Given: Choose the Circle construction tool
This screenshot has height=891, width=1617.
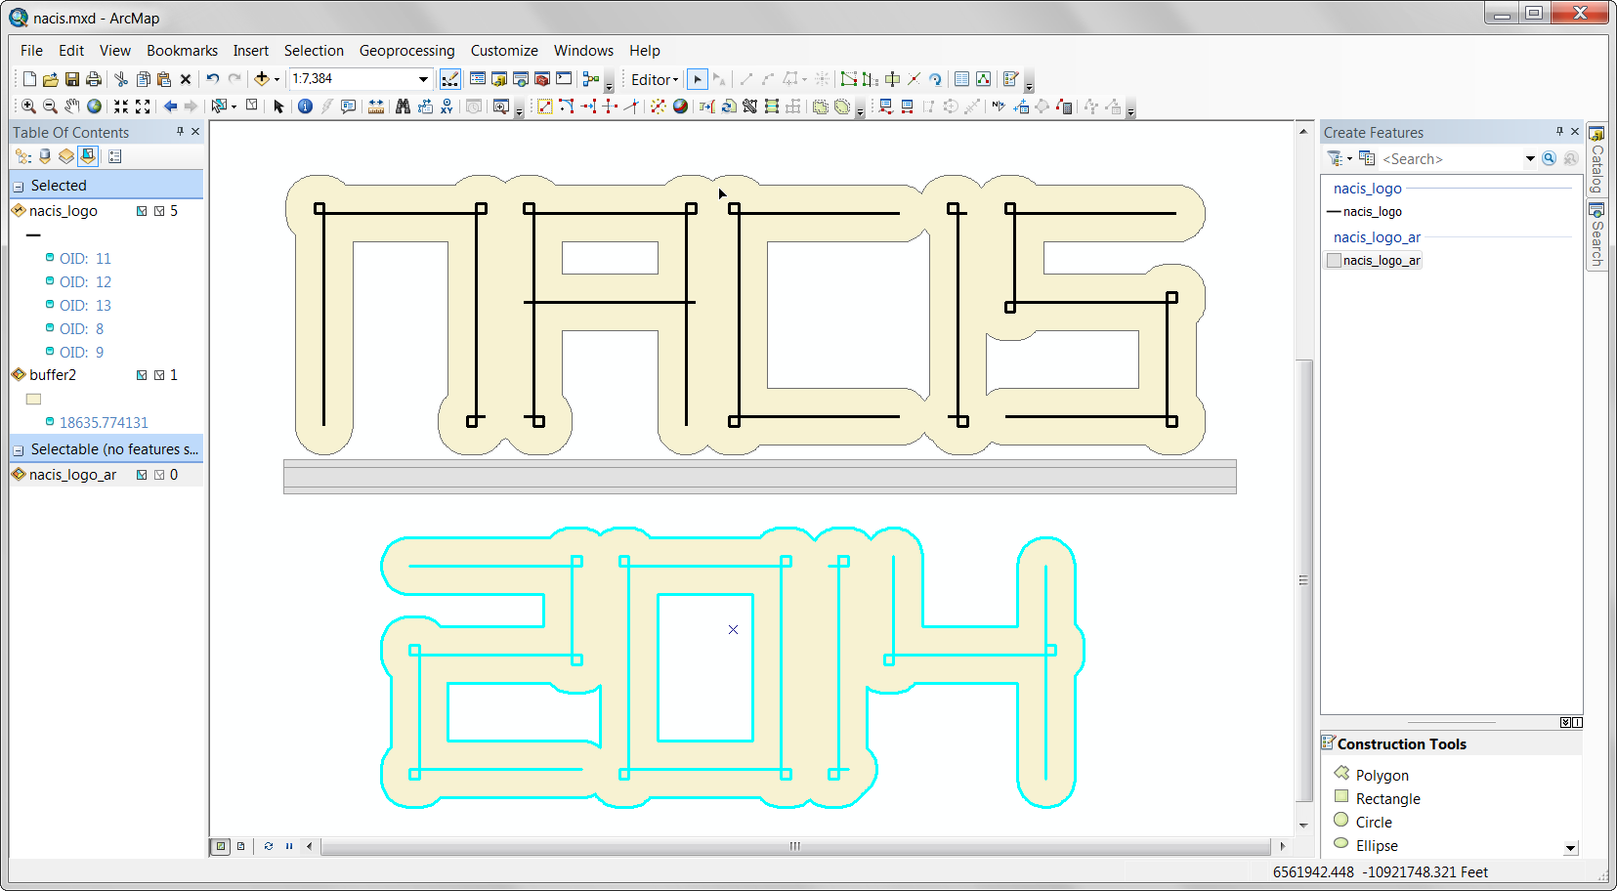Looking at the screenshot, I should (1373, 823).
